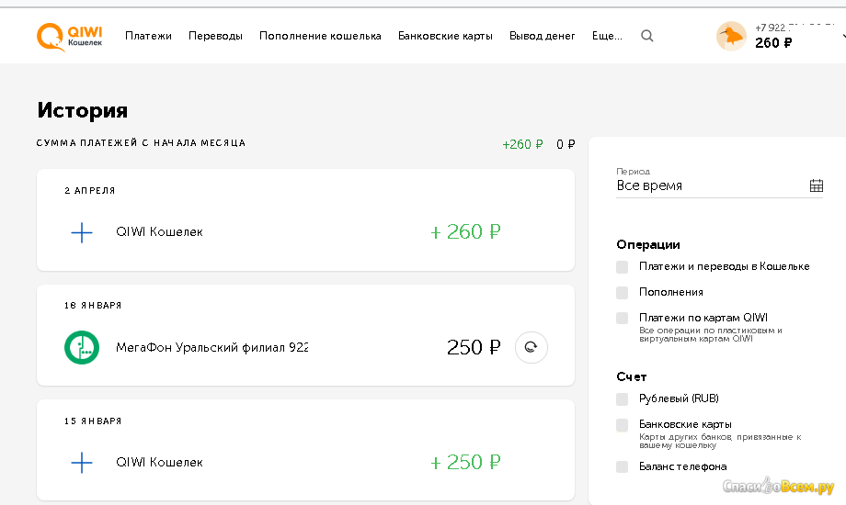Viewport: 846px width, 505px height.
Task: Open the search magnifier icon
Action: pos(646,36)
